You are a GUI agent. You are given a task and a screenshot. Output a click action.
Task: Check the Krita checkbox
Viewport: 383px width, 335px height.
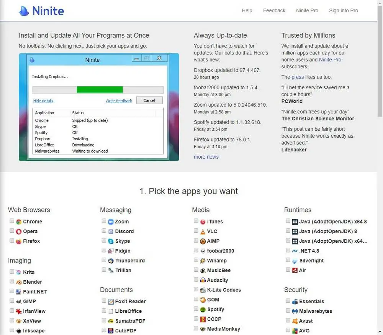12,271
